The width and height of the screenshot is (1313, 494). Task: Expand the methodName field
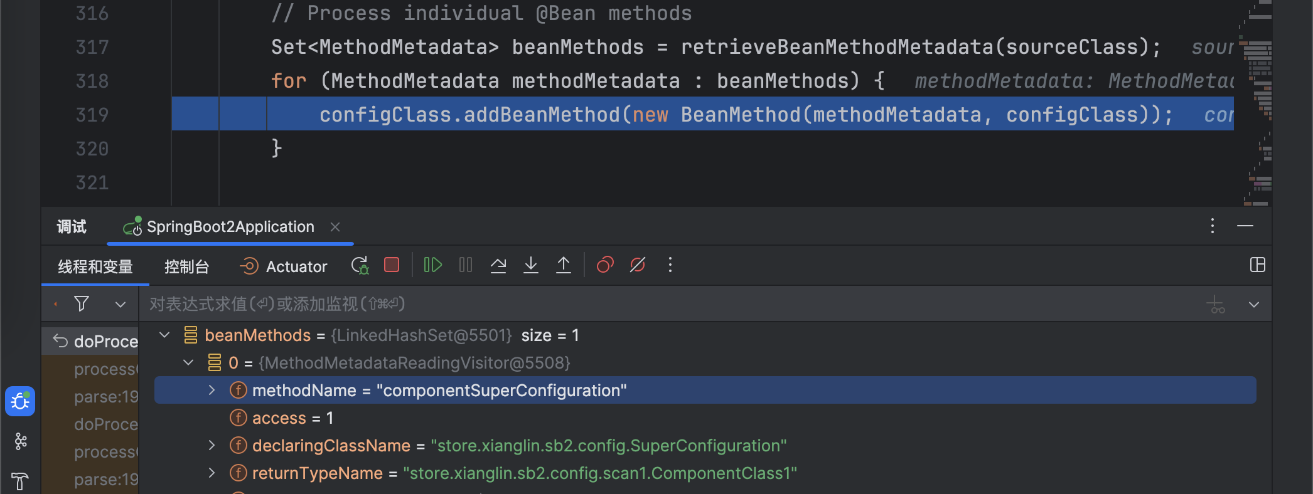[x=212, y=390]
